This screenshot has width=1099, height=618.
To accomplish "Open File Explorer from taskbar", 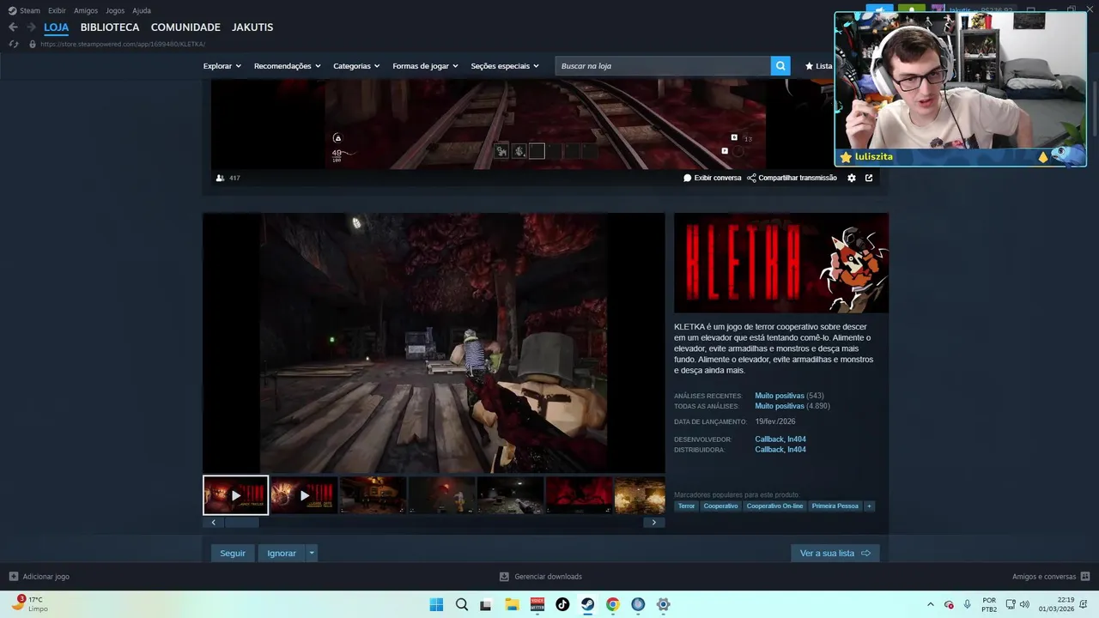I will (512, 604).
